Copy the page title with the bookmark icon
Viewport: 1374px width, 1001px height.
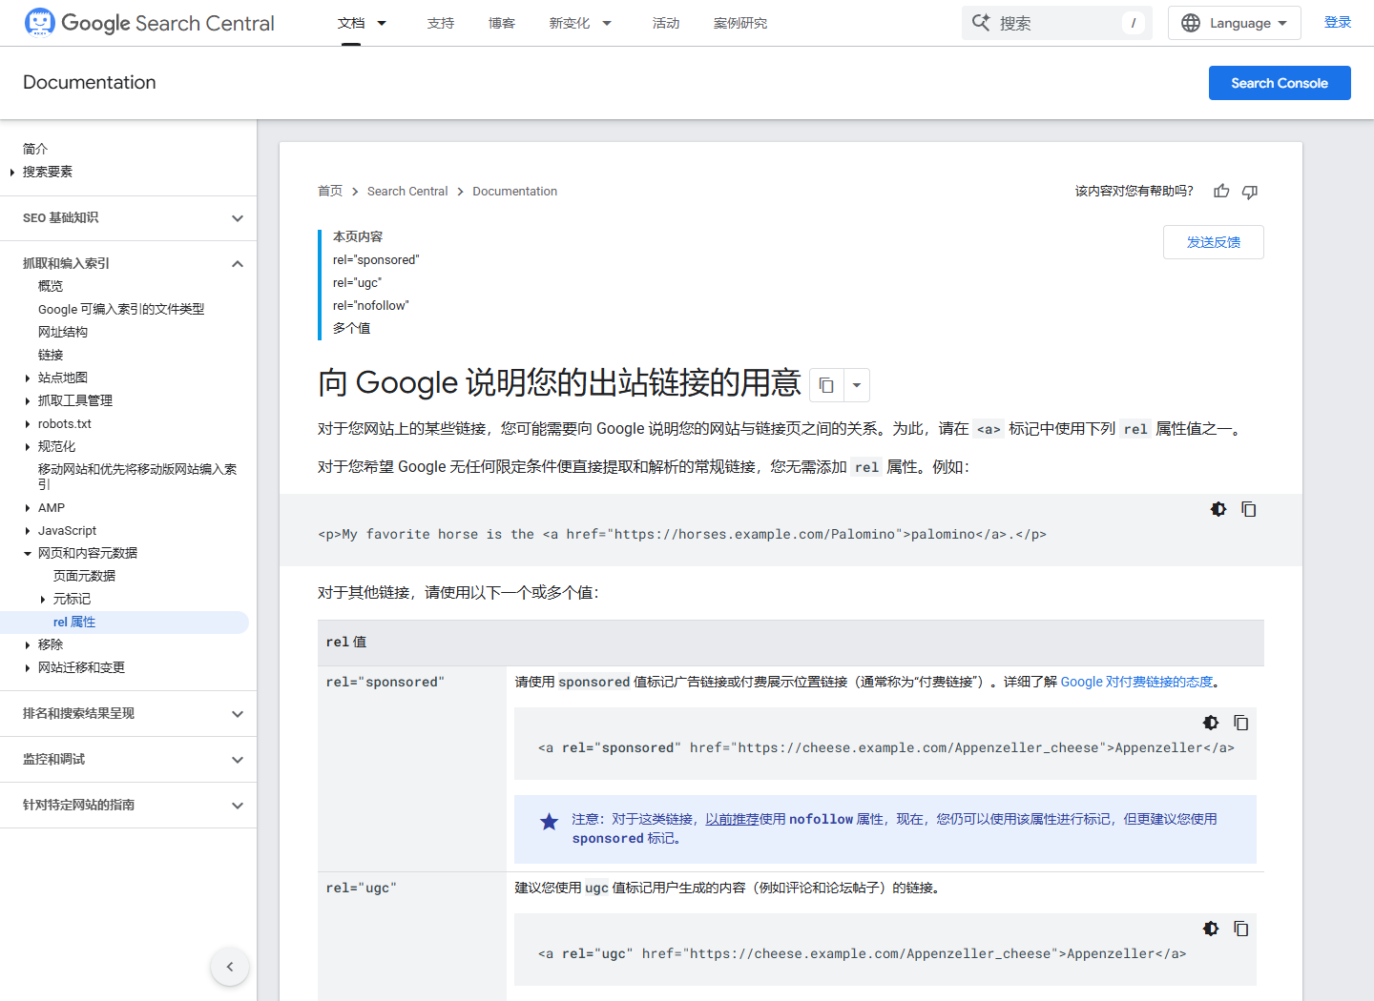point(826,385)
